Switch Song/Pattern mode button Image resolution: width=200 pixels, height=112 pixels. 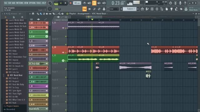coord(56,3)
